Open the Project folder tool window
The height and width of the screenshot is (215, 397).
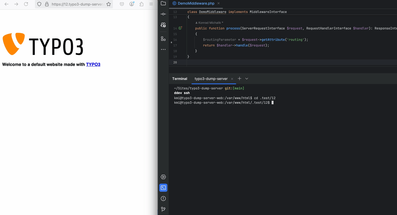[163, 3]
